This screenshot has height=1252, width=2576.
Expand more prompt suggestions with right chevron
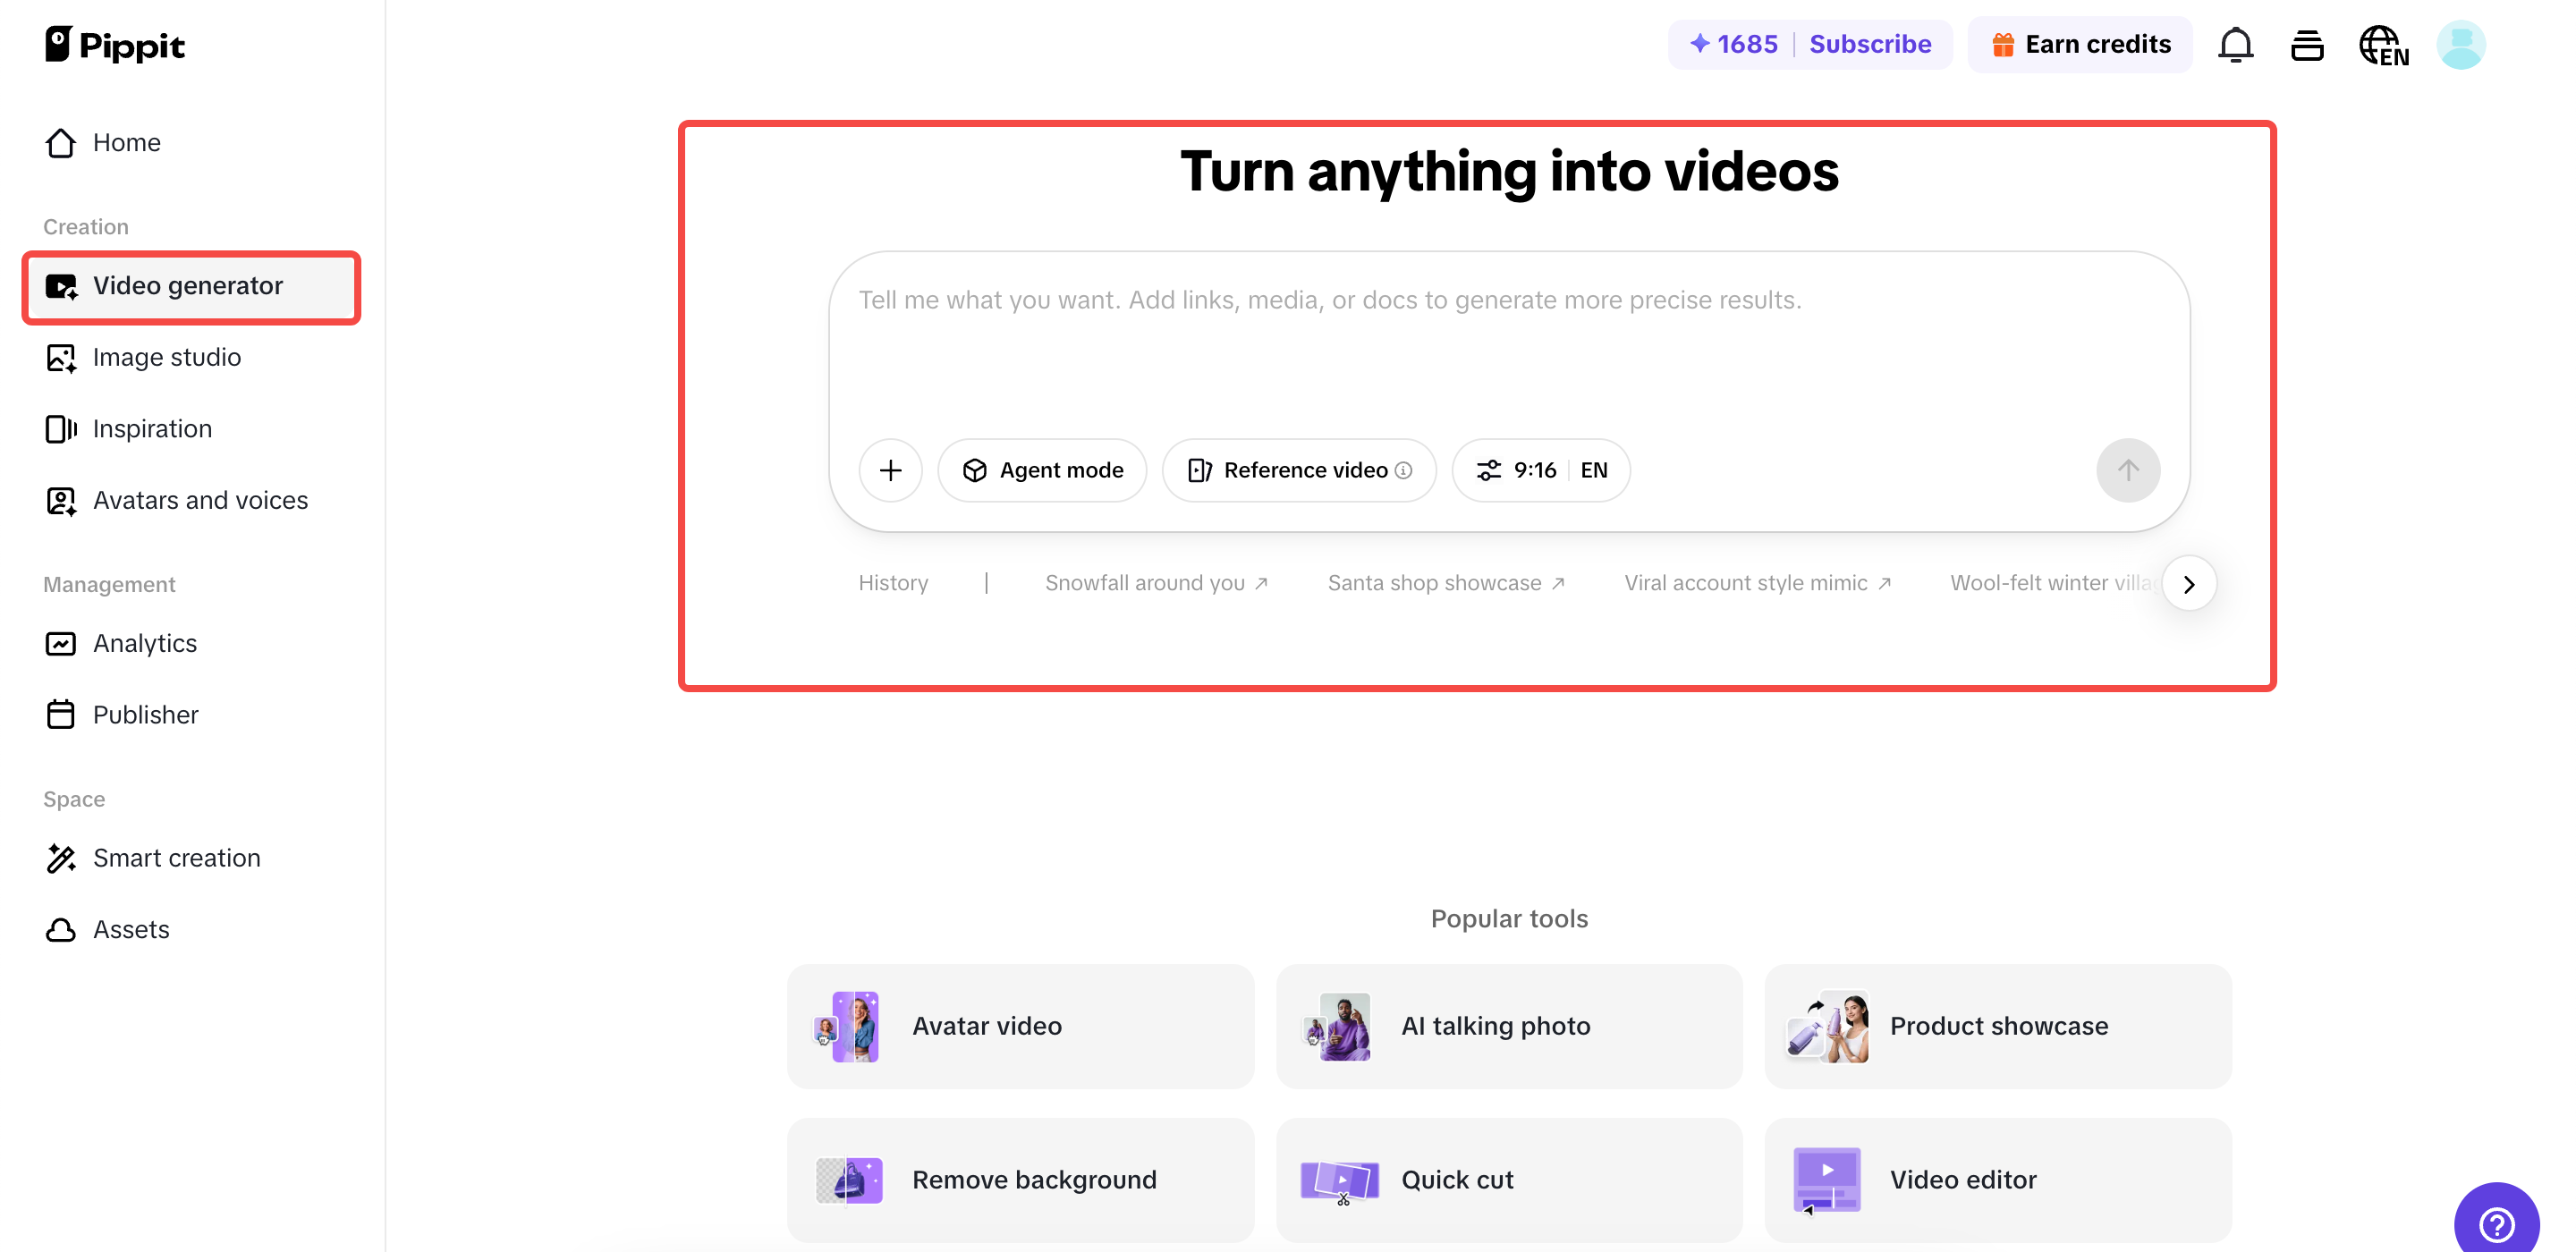pos(2189,583)
